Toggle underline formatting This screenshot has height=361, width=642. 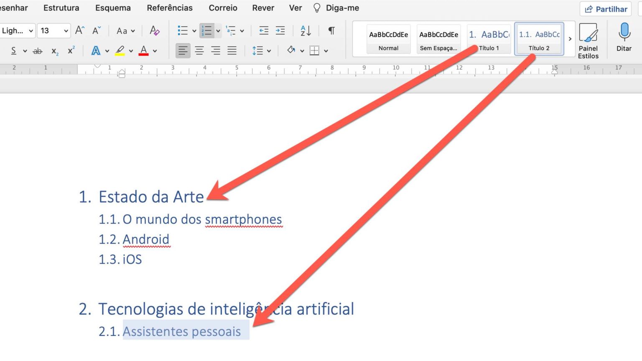pos(14,51)
